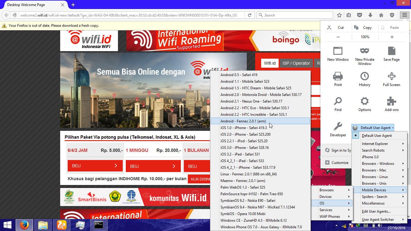The width and height of the screenshot is (411, 231).
Task: Click Firefox icon in the taskbar
Action: pyautogui.click(x=25, y=225)
